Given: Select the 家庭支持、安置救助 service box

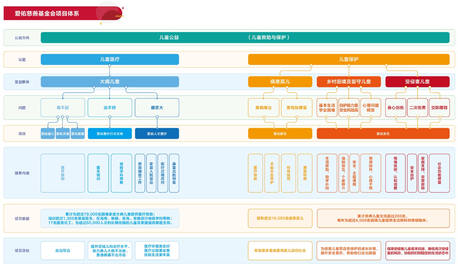Looking at the screenshot, I should pyautogui.click(x=423, y=173).
